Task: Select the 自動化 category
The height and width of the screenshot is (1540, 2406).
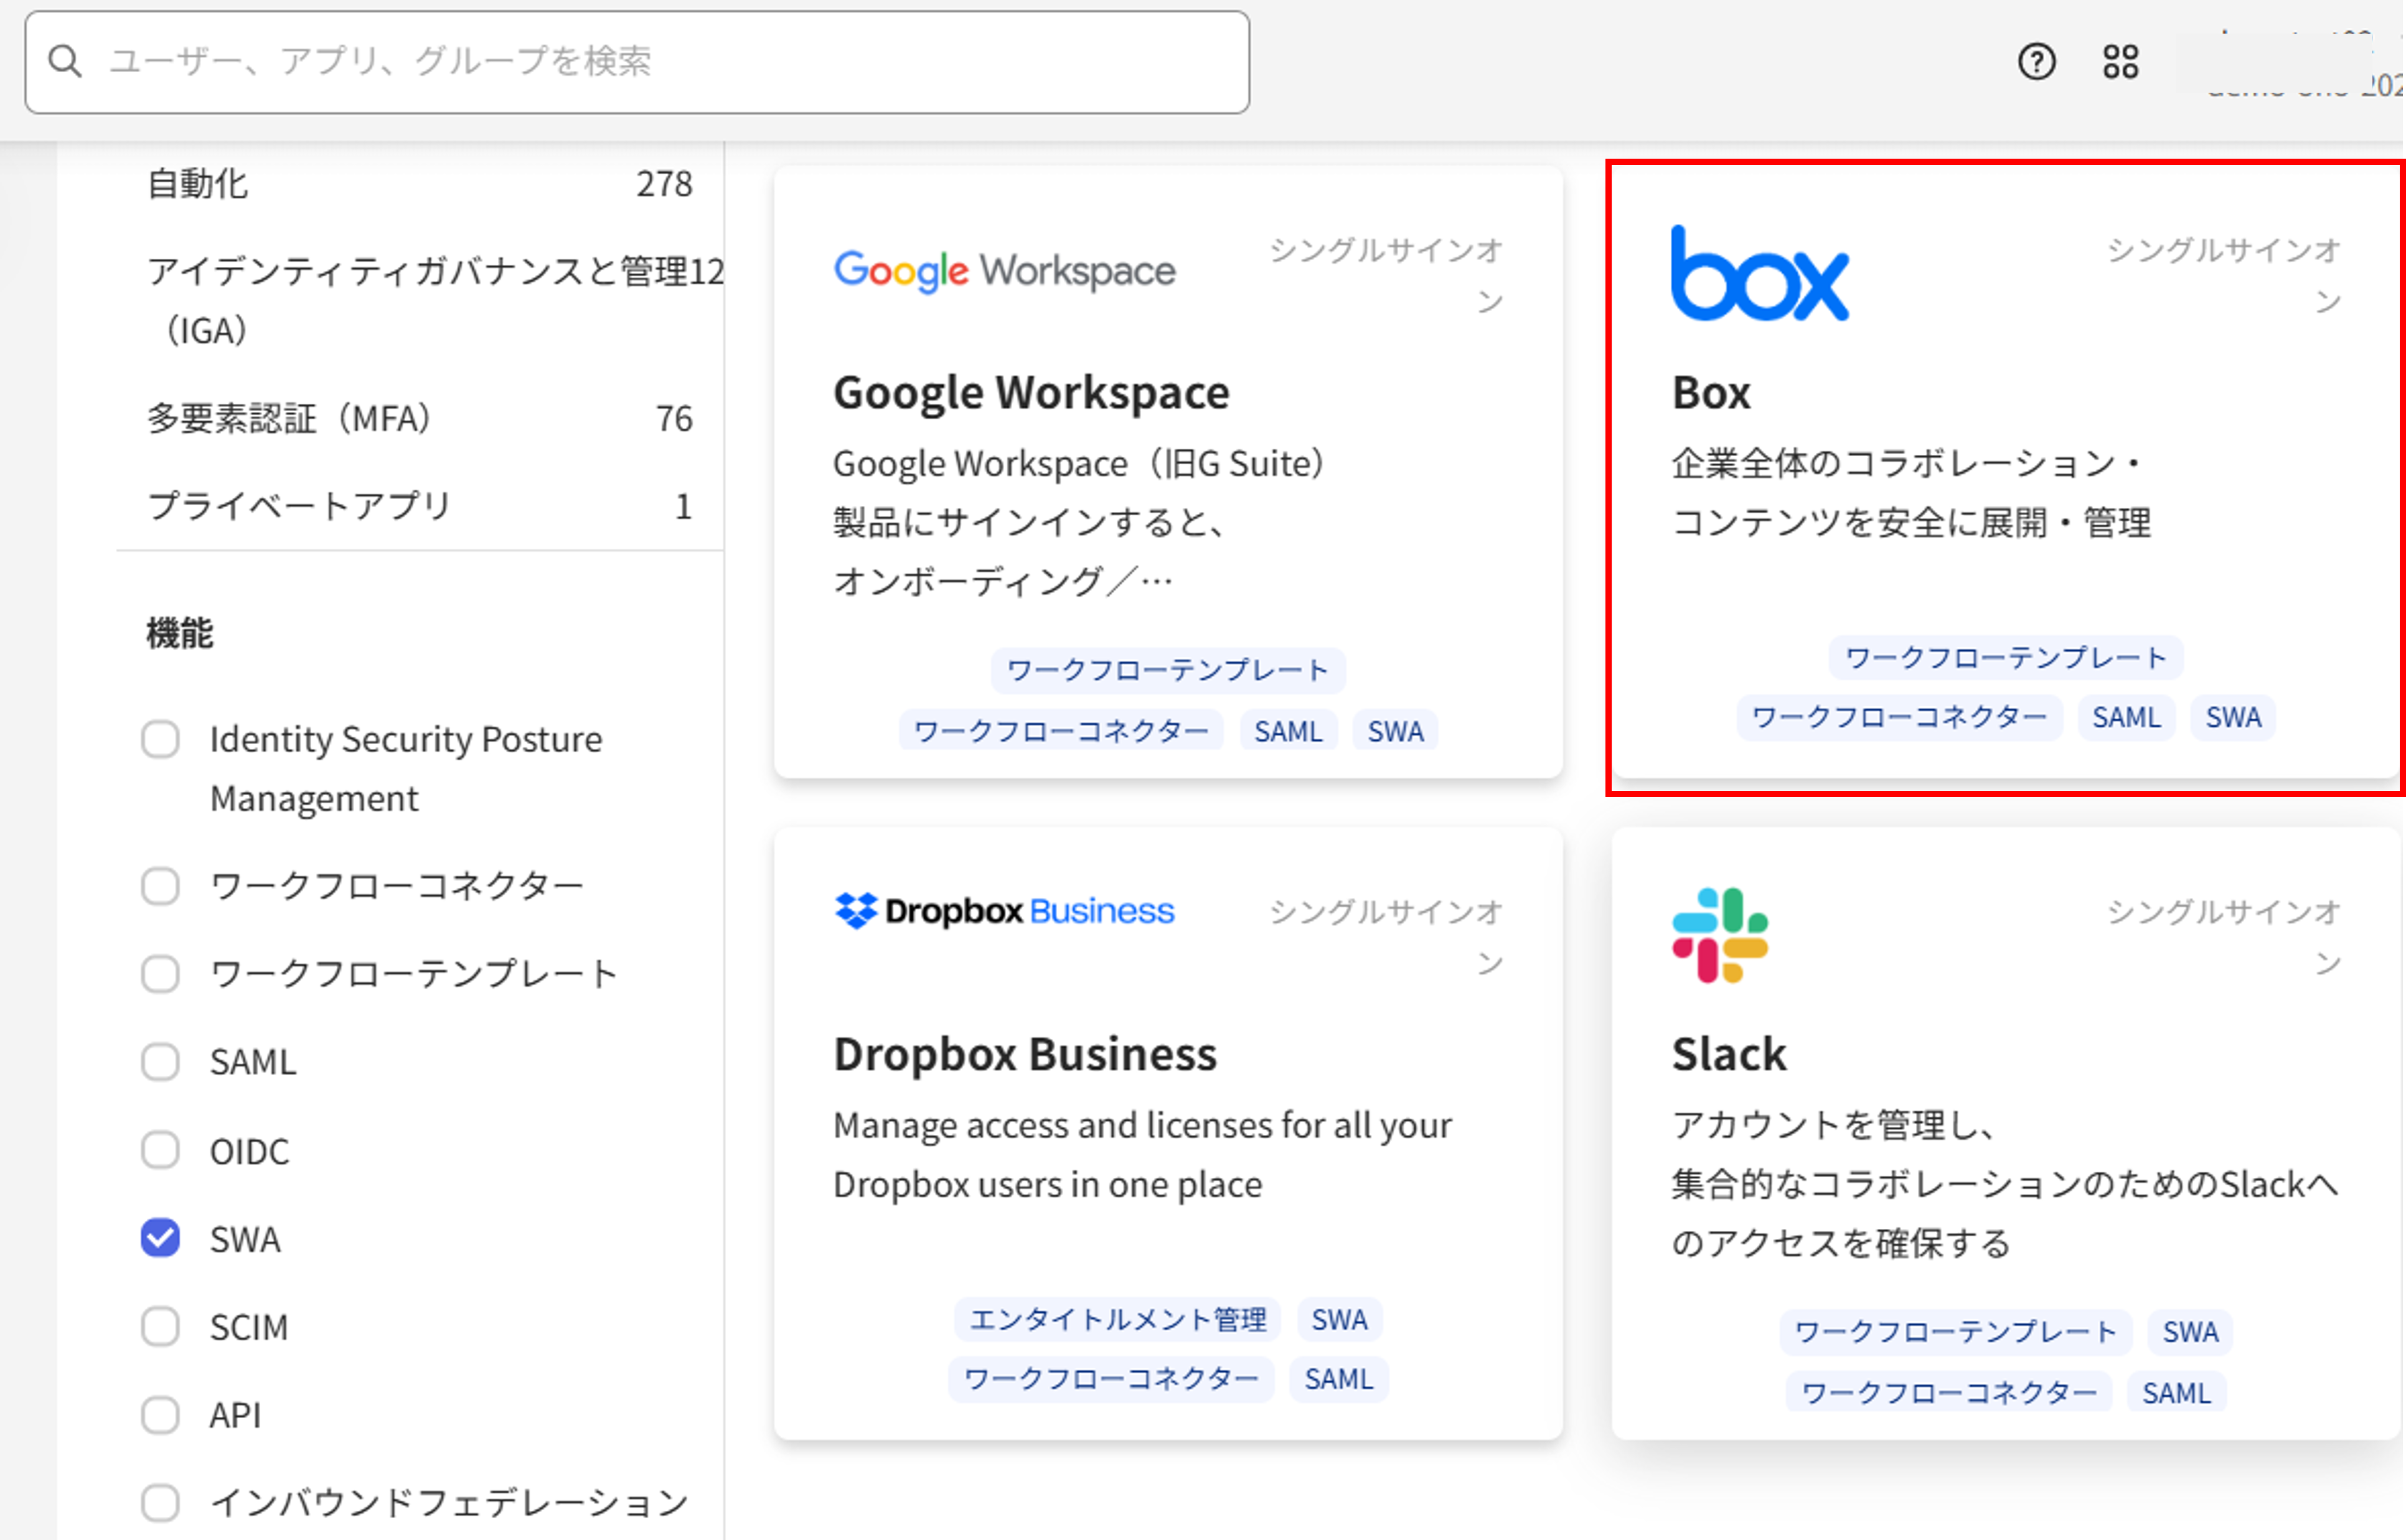Action: pos(198,184)
